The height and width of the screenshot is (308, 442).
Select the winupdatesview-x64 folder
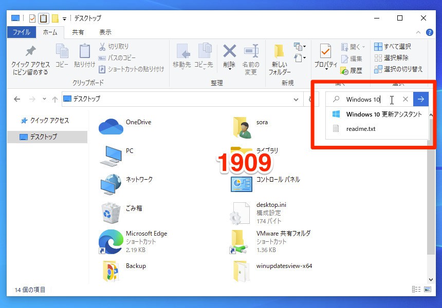click(x=272, y=271)
